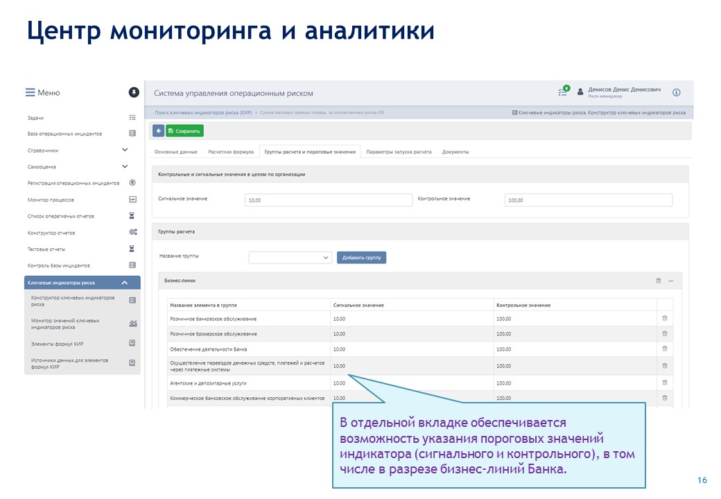Image resolution: width=721 pixels, height=499 pixels.
Task: Open the tasks notification icon in header
Action: click(x=563, y=91)
